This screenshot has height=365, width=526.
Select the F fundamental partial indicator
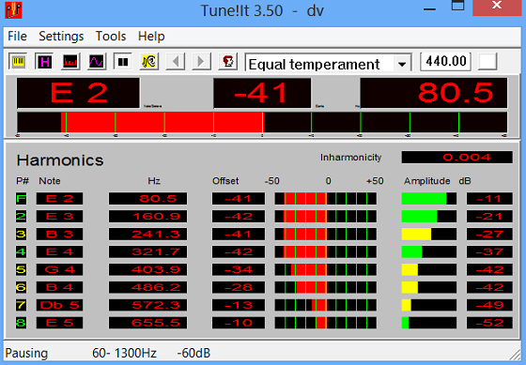click(x=21, y=198)
